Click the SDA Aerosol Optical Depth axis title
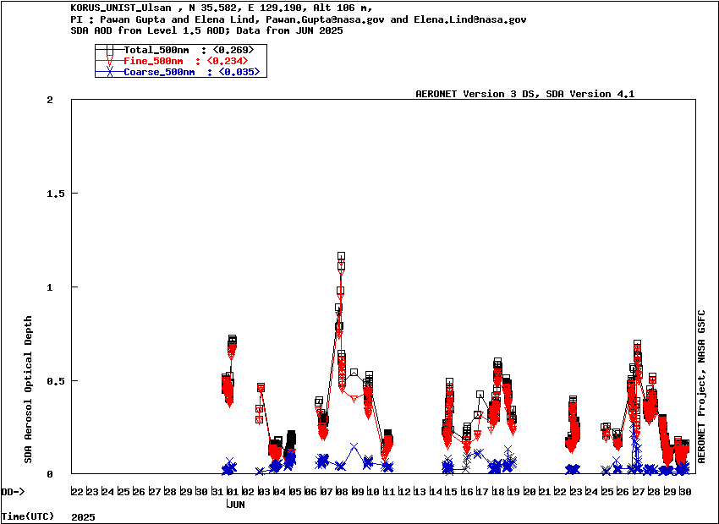Image resolution: width=719 pixels, height=524 pixels. (x=28, y=390)
